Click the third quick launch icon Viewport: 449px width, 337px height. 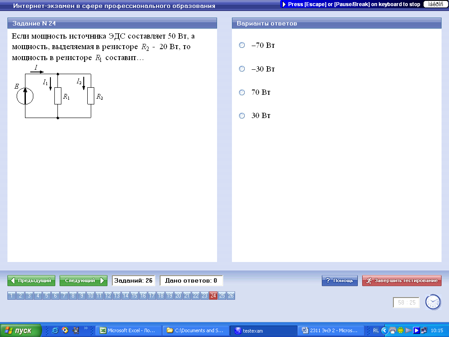click(x=76, y=330)
